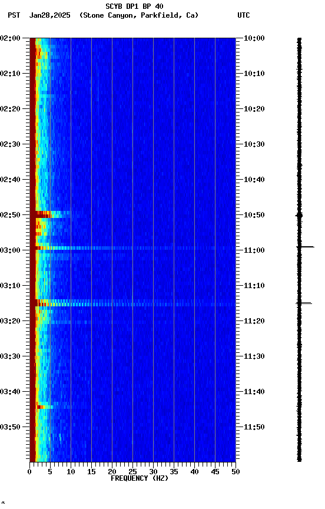Click the 5 Hz frequency axis label
This screenshot has width=325, height=509.
pos(50,472)
